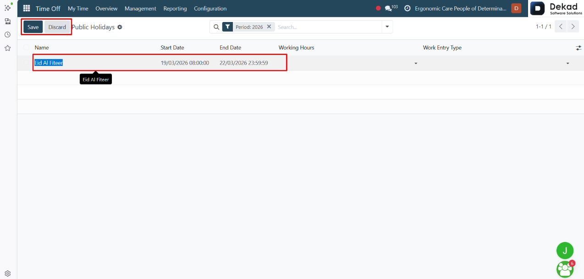Open the Overview menu
Screen dimensions: 584x279
pos(106,8)
